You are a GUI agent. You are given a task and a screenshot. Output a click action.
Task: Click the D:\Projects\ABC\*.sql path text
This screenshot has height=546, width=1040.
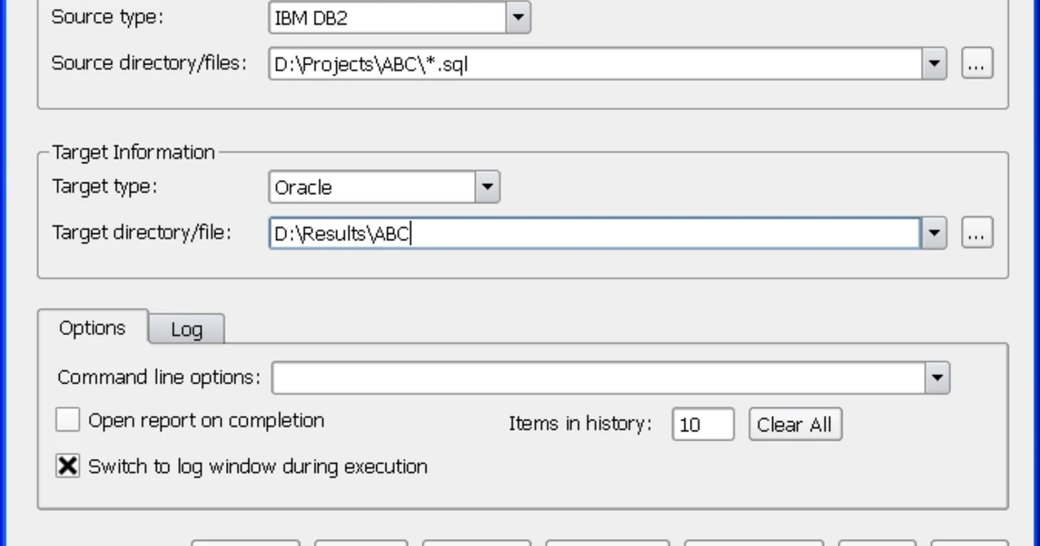[x=369, y=63]
